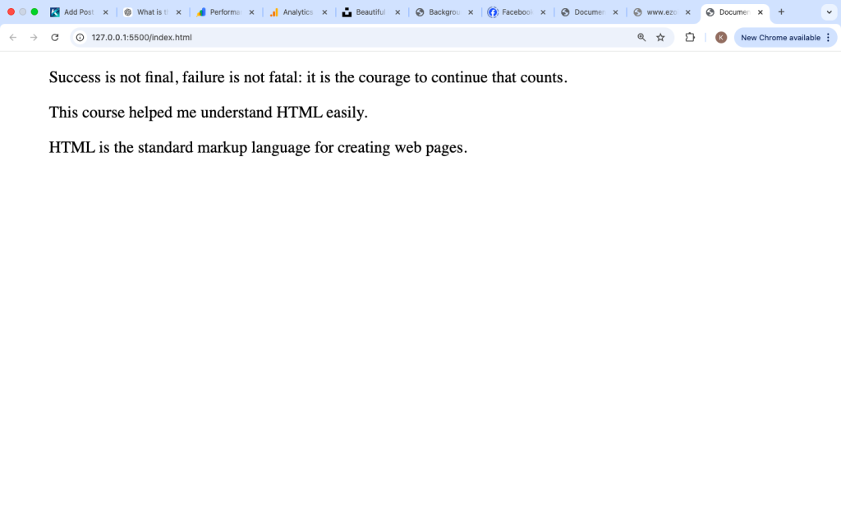The width and height of the screenshot is (841, 526).
Task: Close the What is tab
Action: (x=178, y=12)
